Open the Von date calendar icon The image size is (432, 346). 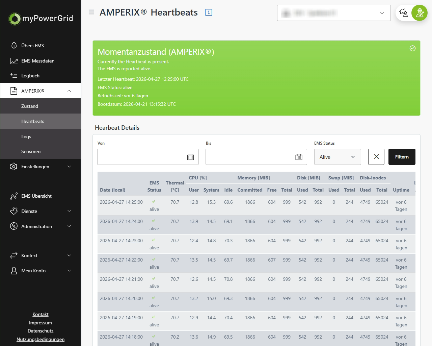tap(190, 157)
